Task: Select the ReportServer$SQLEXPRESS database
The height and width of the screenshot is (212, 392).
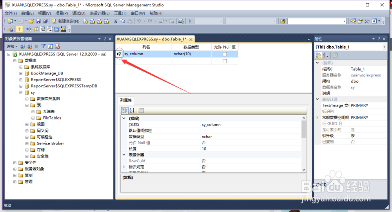Action: pyautogui.click(x=56, y=80)
